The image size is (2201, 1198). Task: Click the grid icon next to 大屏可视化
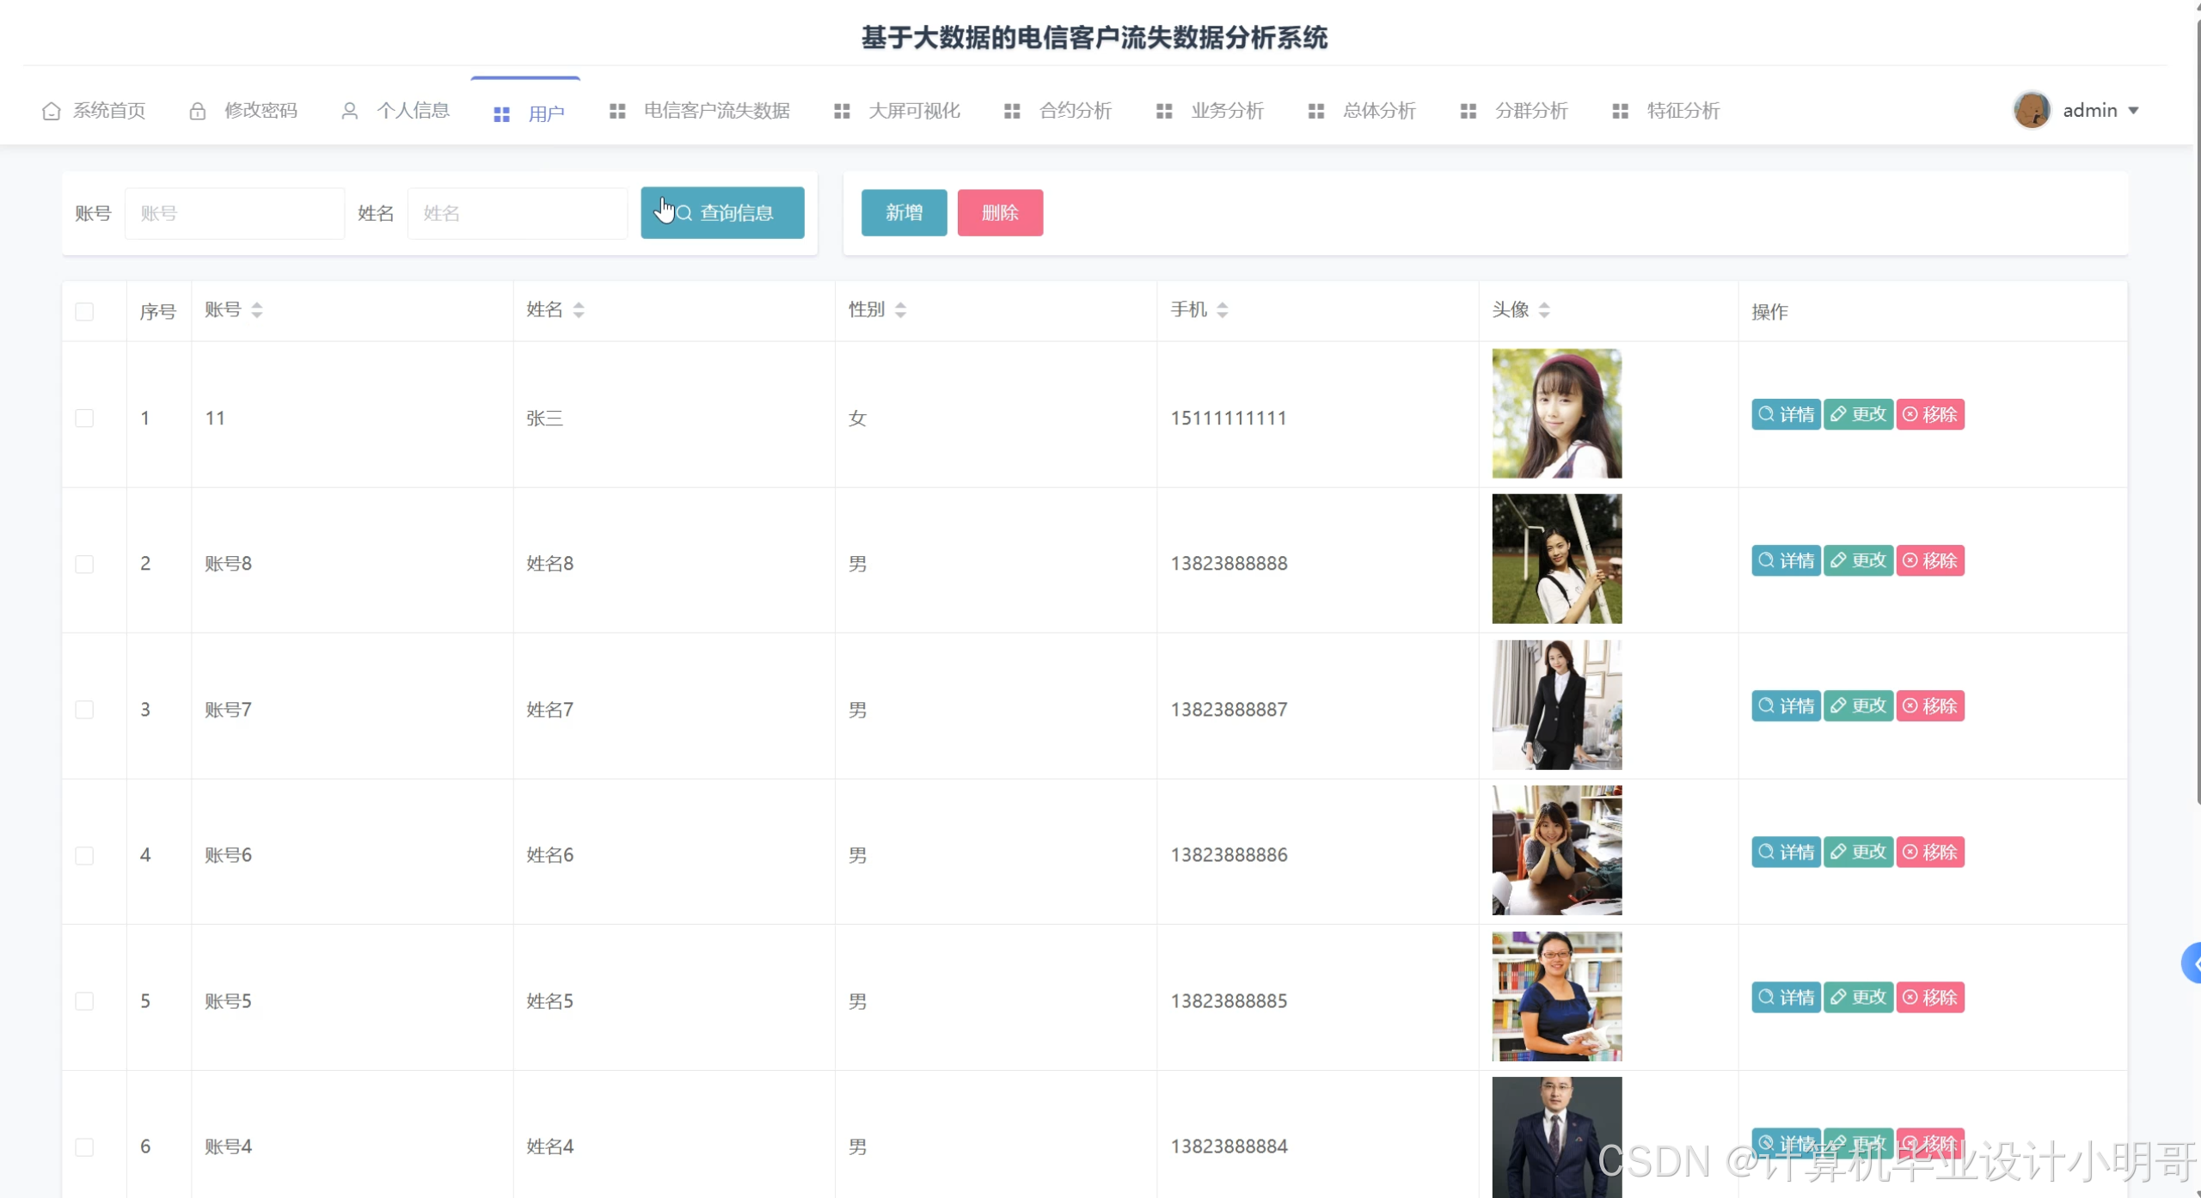(x=842, y=111)
